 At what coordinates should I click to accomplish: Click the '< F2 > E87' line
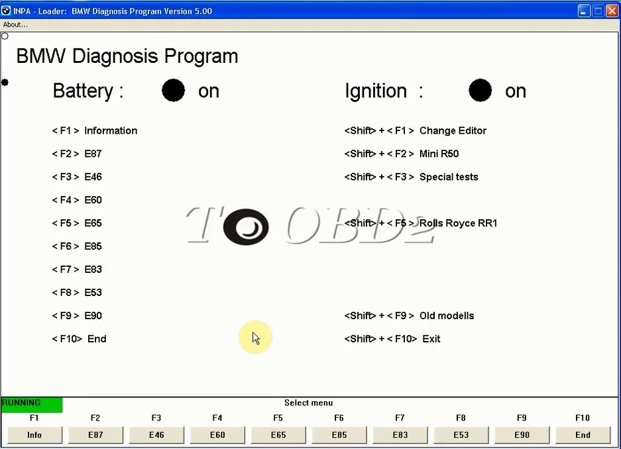click(x=77, y=154)
